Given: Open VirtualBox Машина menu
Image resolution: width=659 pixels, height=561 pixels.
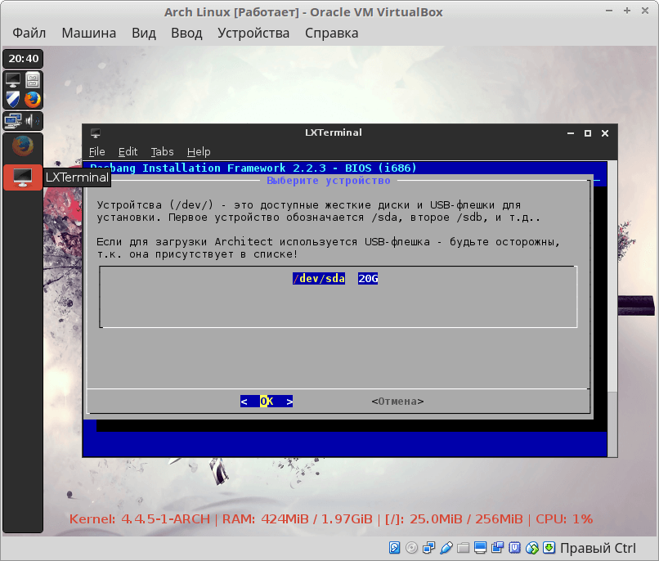Looking at the screenshot, I should [x=88, y=34].
